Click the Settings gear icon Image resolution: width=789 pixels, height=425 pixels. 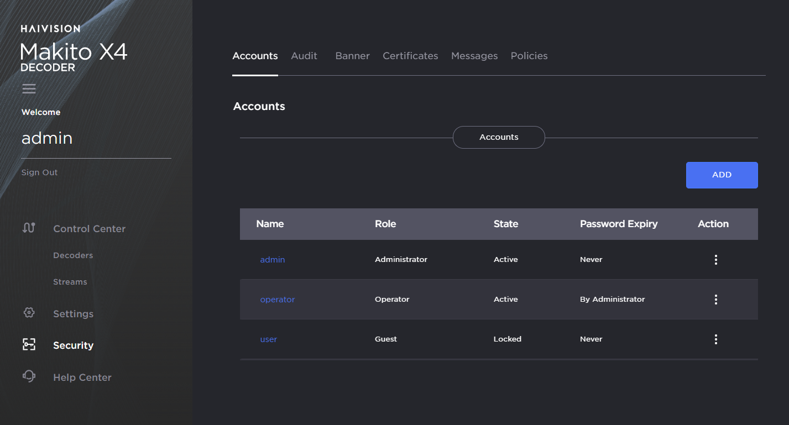pyautogui.click(x=29, y=313)
